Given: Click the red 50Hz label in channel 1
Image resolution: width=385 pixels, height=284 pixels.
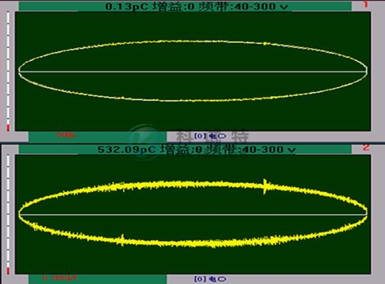Looking at the screenshot, I should (x=66, y=136).
